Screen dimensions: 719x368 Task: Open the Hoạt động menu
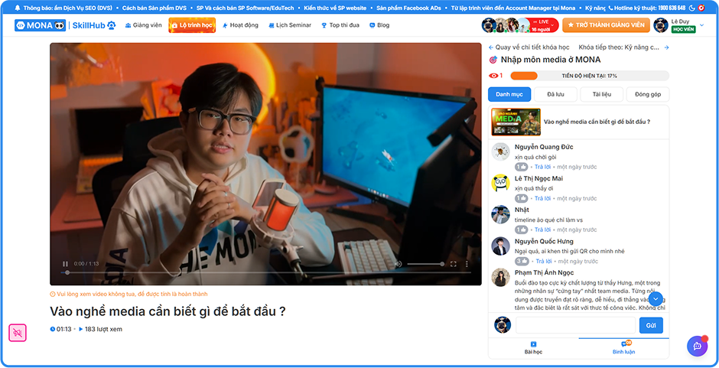click(240, 25)
